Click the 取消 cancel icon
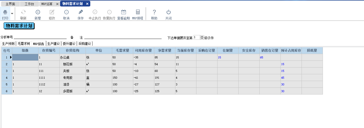The width and height of the screenshot is (364, 128). pos(66,12)
